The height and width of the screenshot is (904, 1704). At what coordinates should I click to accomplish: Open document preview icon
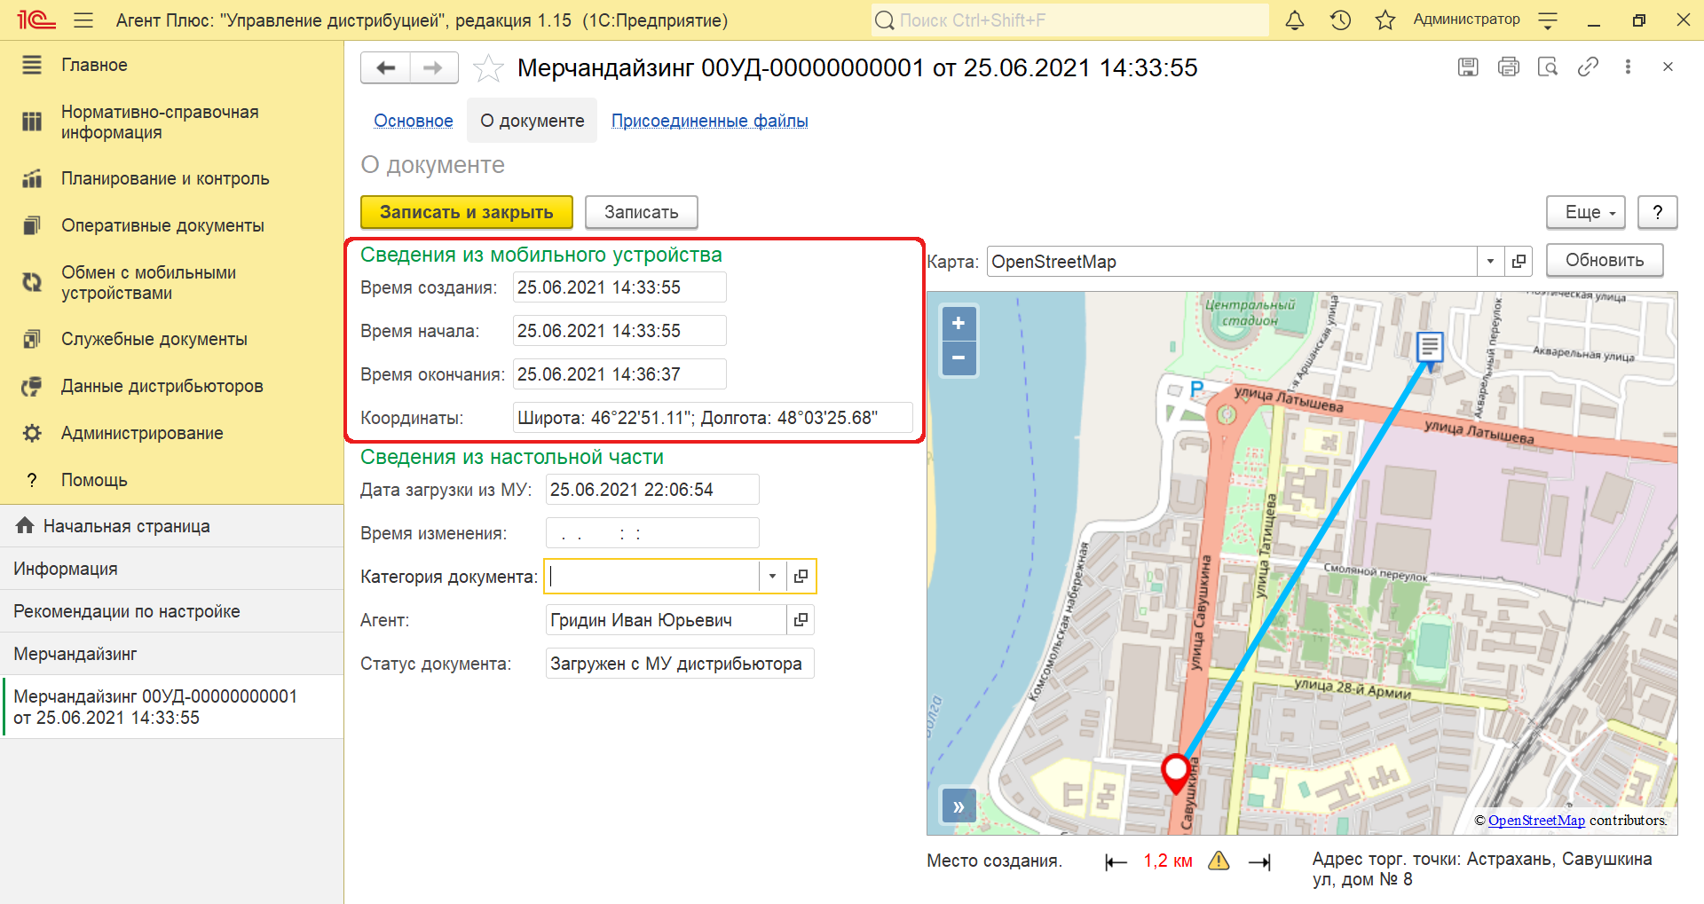(1548, 67)
